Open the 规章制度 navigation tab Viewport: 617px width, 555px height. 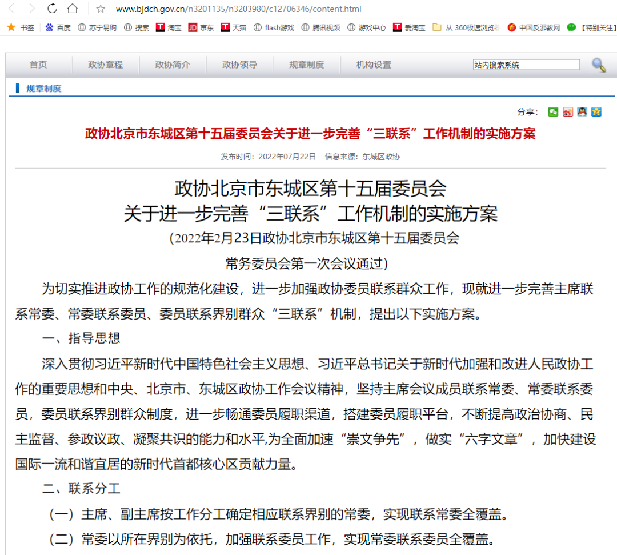pyautogui.click(x=307, y=65)
